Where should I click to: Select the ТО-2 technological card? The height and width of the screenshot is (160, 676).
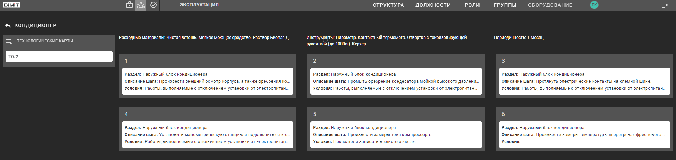[x=59, y=56]
